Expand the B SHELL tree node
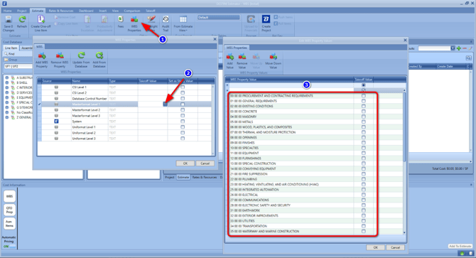This screenshot has height=258, width=476. (x=7, y=82)
